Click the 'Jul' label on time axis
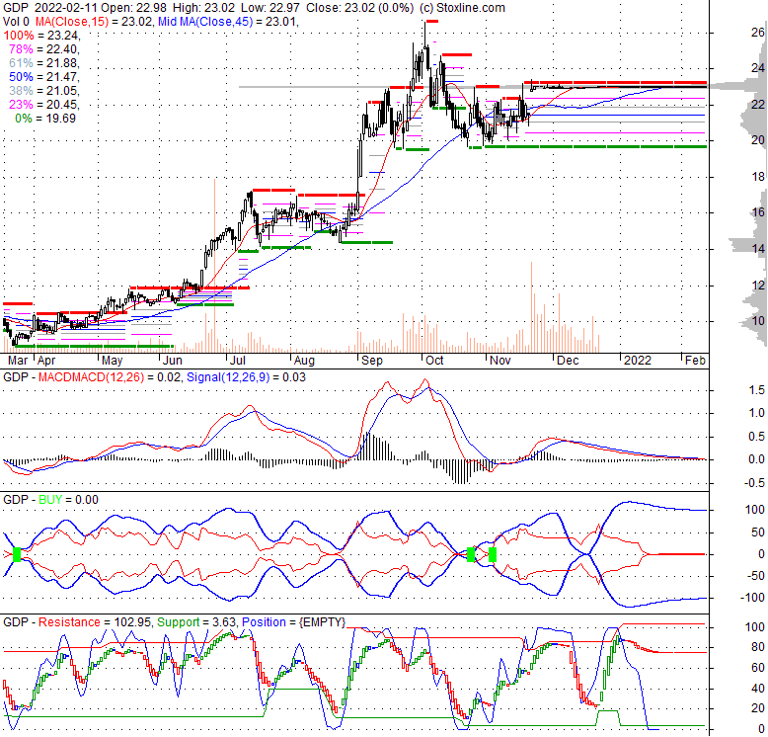The image size is (768, 737). pos(238,361)
